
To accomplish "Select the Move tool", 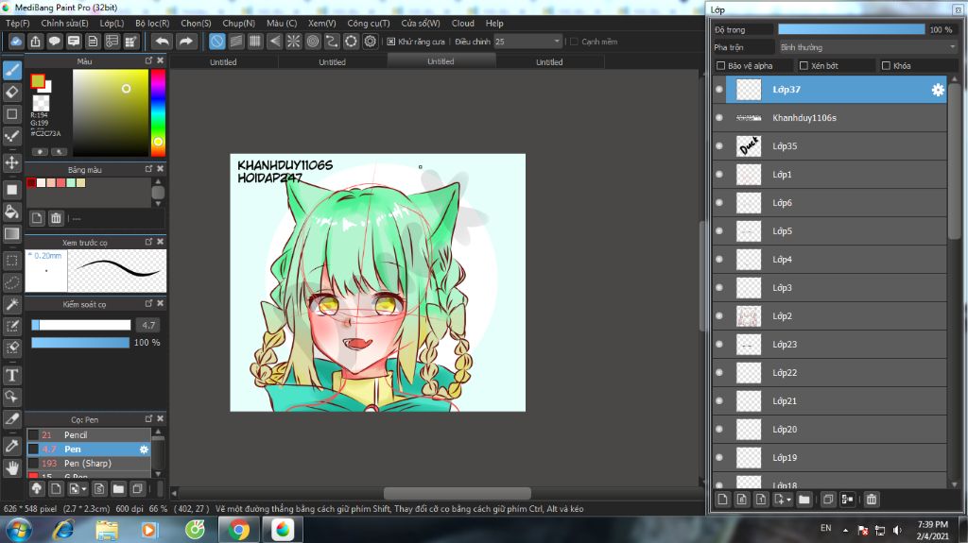I will click(x=11, y=162).
